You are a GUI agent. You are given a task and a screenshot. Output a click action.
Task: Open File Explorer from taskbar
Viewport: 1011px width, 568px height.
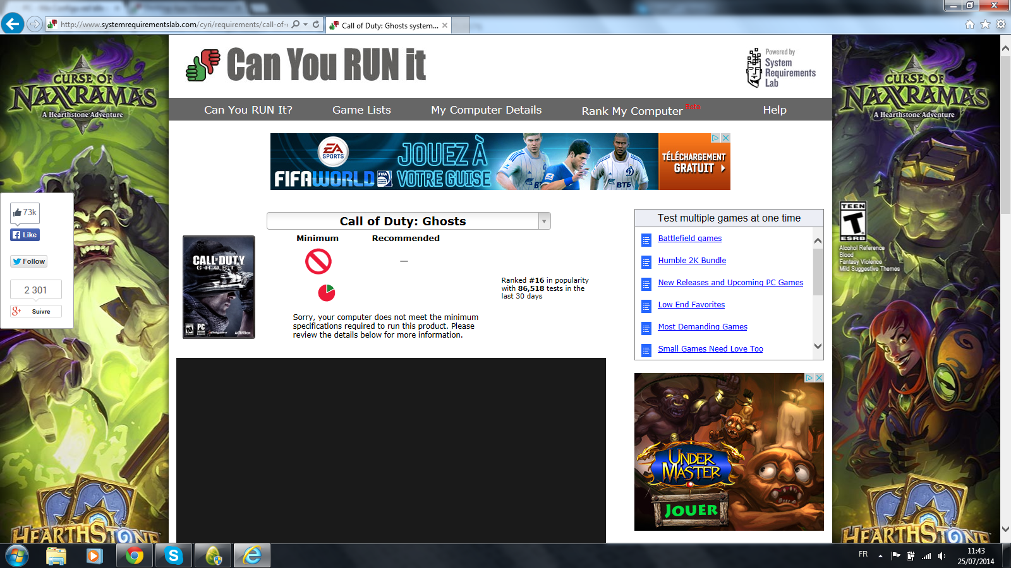(56, 556)
